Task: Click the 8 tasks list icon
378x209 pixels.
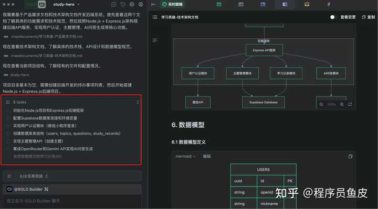Action: click(x=8, y=102)
